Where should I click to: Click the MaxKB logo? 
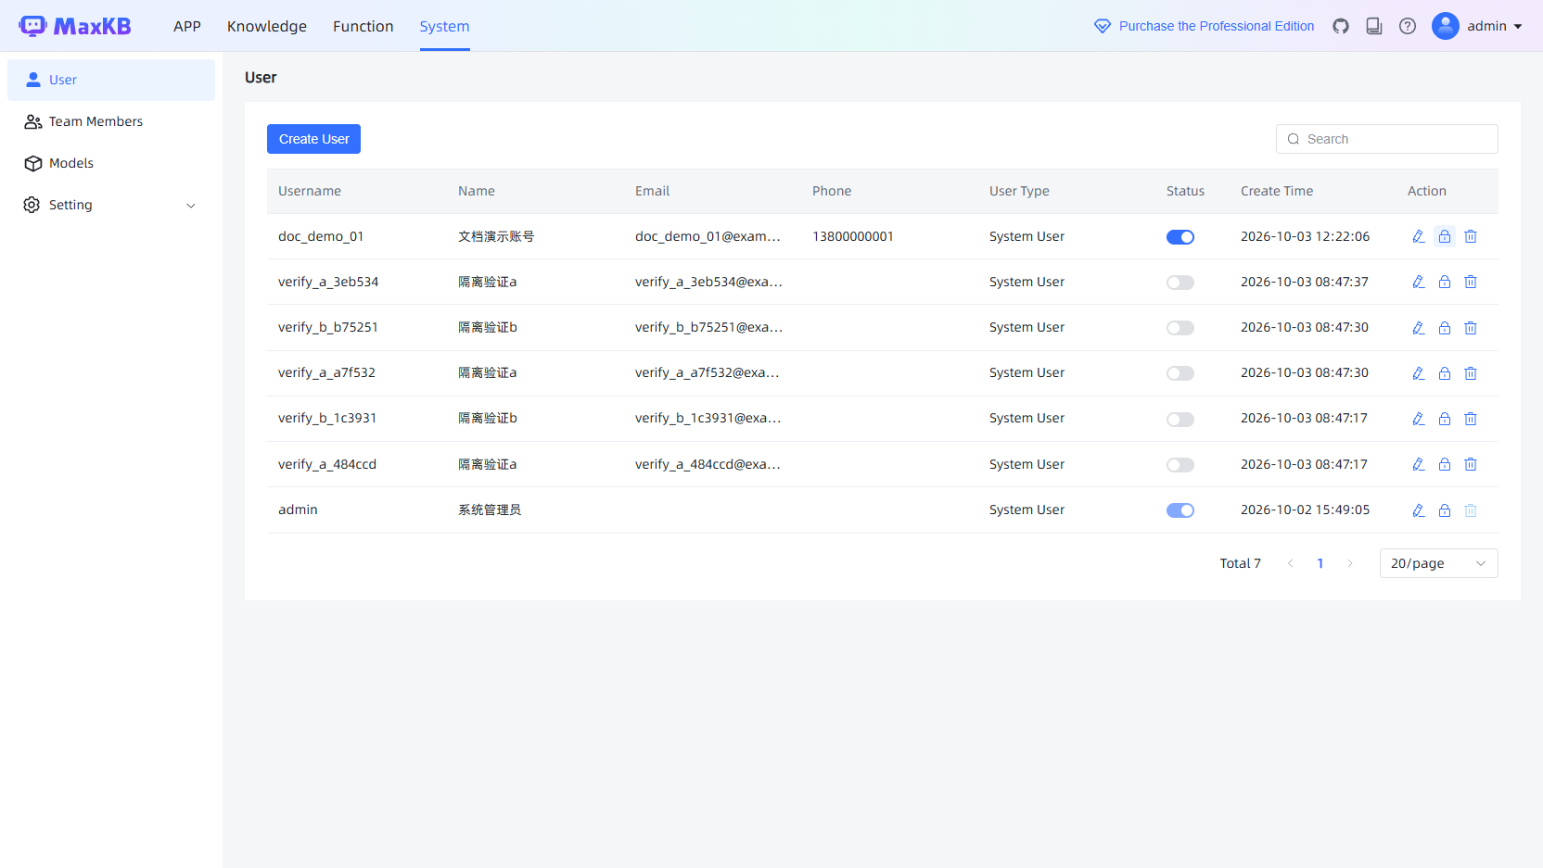point(75,26)
